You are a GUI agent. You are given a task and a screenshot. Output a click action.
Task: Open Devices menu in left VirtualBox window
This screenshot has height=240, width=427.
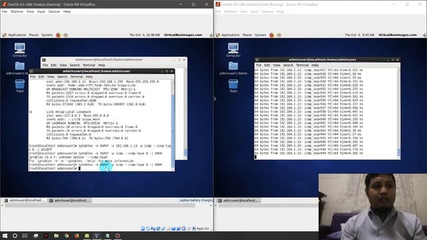coord(54,12)
